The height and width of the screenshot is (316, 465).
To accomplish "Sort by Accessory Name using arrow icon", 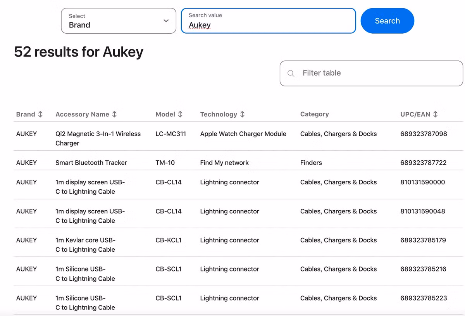I will (114, 114).
